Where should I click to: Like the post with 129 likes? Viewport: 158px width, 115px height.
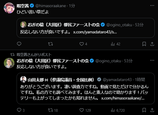85,110
